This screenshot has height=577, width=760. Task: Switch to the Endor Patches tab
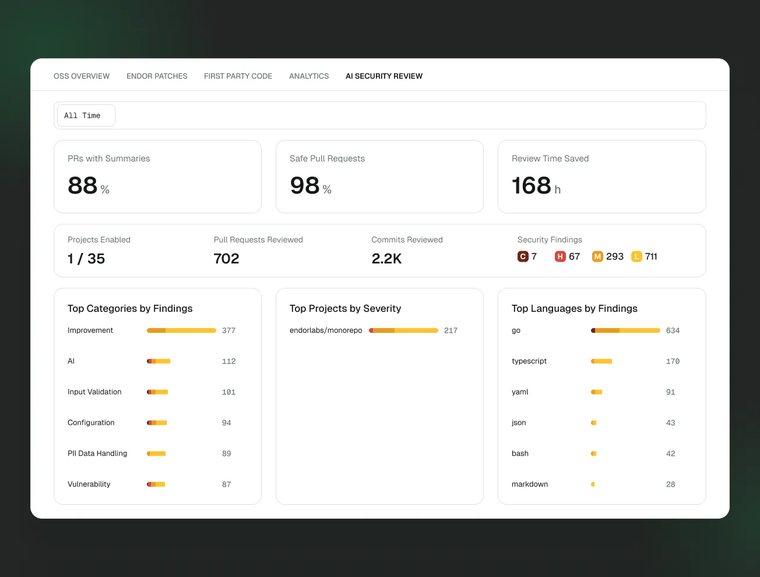(157, 76)
